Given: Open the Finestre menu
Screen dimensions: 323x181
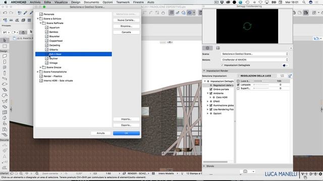Looking at the screenshot, I should coord(138,2).
